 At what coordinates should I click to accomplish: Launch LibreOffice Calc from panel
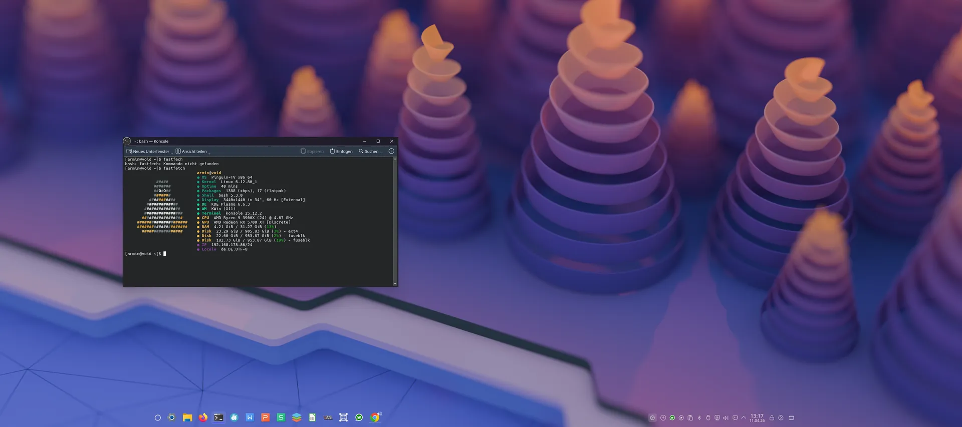[312, 417]
